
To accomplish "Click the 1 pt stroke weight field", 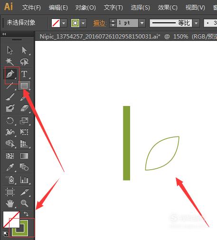I will pyautogui.click(x=127, y=23).
